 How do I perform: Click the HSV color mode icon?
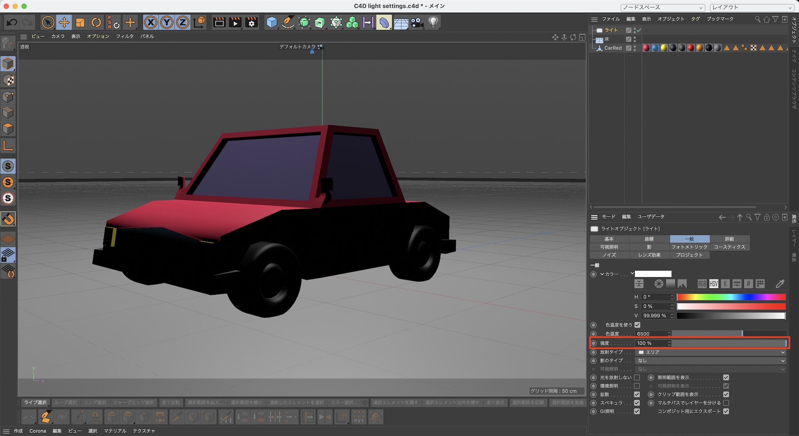(x=714, y=284)
